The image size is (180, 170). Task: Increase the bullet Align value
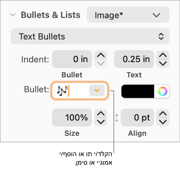pos(163,114)
